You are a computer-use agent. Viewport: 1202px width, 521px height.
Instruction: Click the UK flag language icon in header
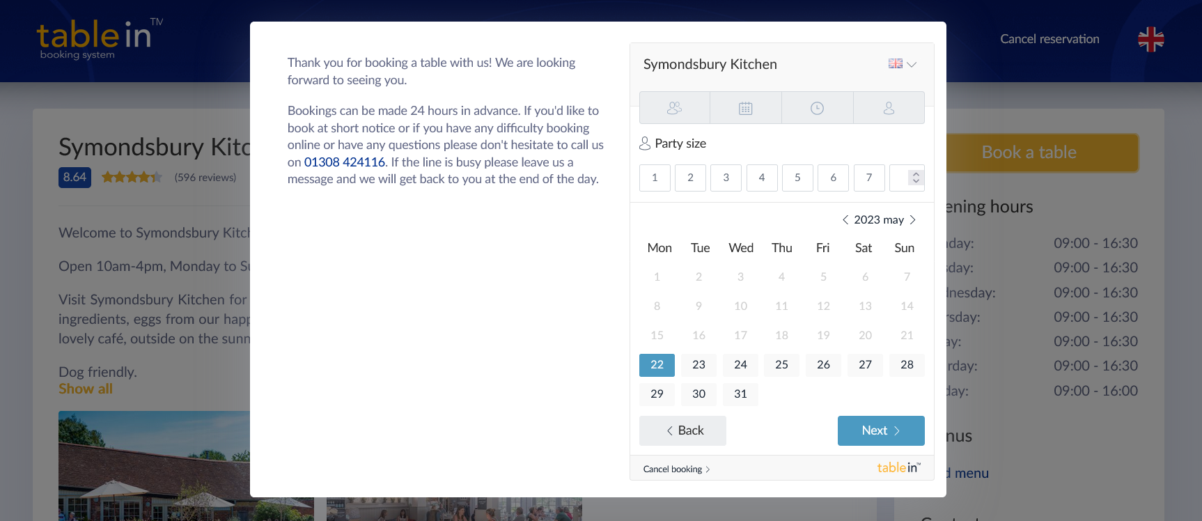[1150, 39]
